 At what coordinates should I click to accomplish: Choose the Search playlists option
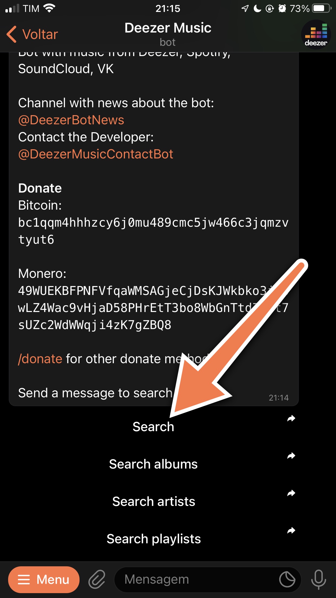click(x=153, y=539)
